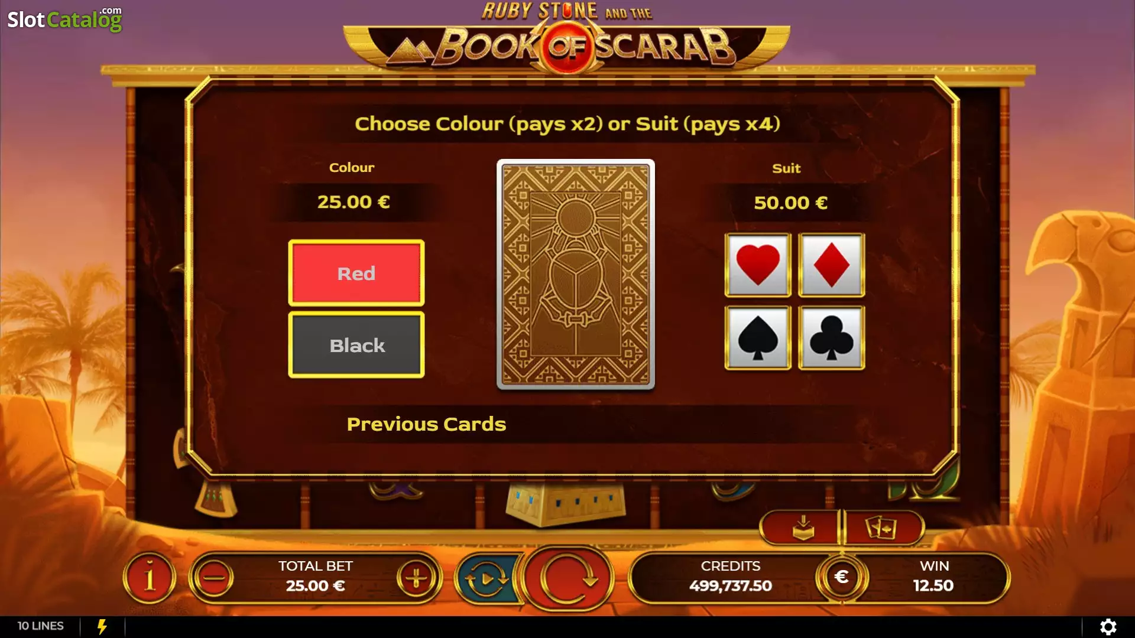
Task: Choose the hearts suit card
Action: 758,265
